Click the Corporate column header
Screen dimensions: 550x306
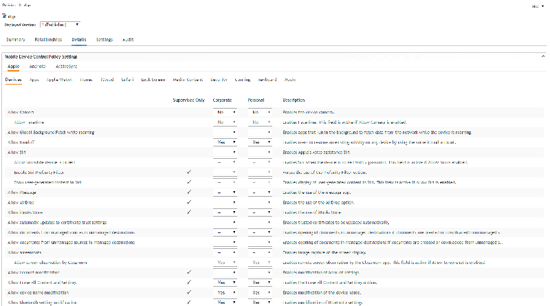click(222, 100)
